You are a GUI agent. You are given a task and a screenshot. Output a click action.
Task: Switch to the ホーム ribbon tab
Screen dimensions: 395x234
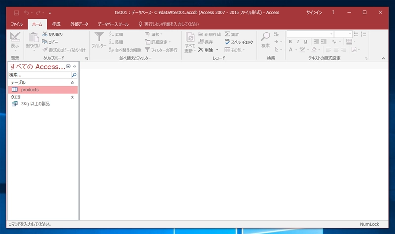[38, 24]
